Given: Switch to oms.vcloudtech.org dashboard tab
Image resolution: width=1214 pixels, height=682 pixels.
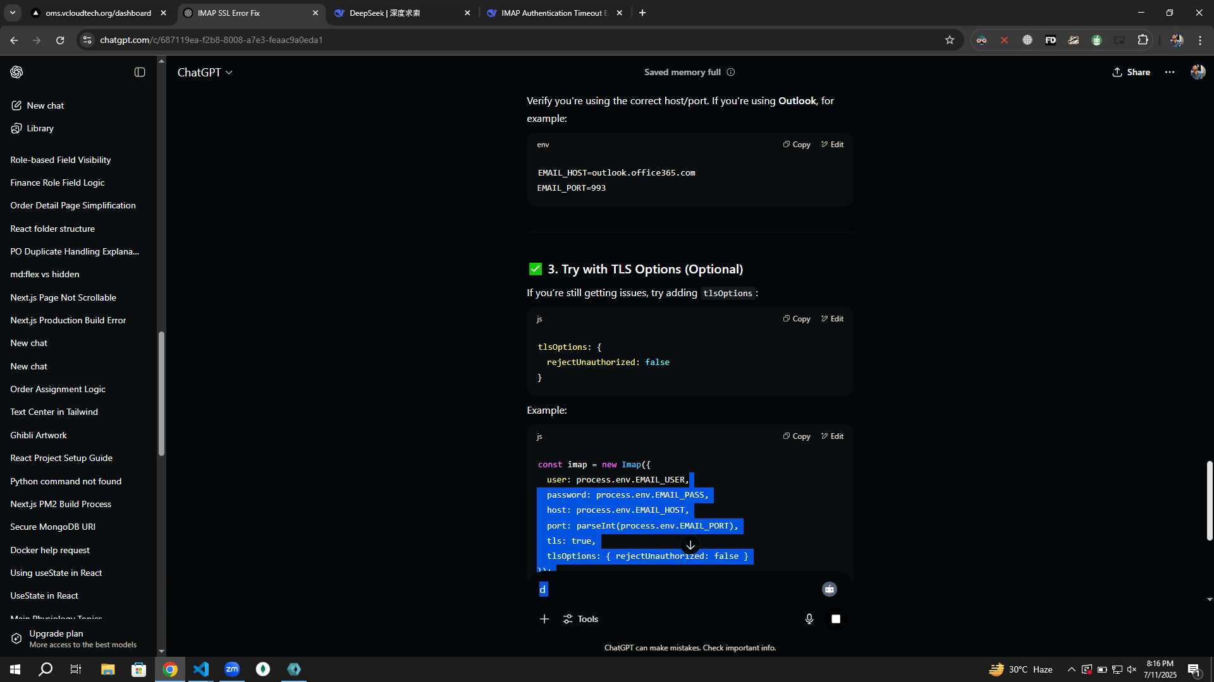Looking at the screenshot, I should tap(98, 13).
